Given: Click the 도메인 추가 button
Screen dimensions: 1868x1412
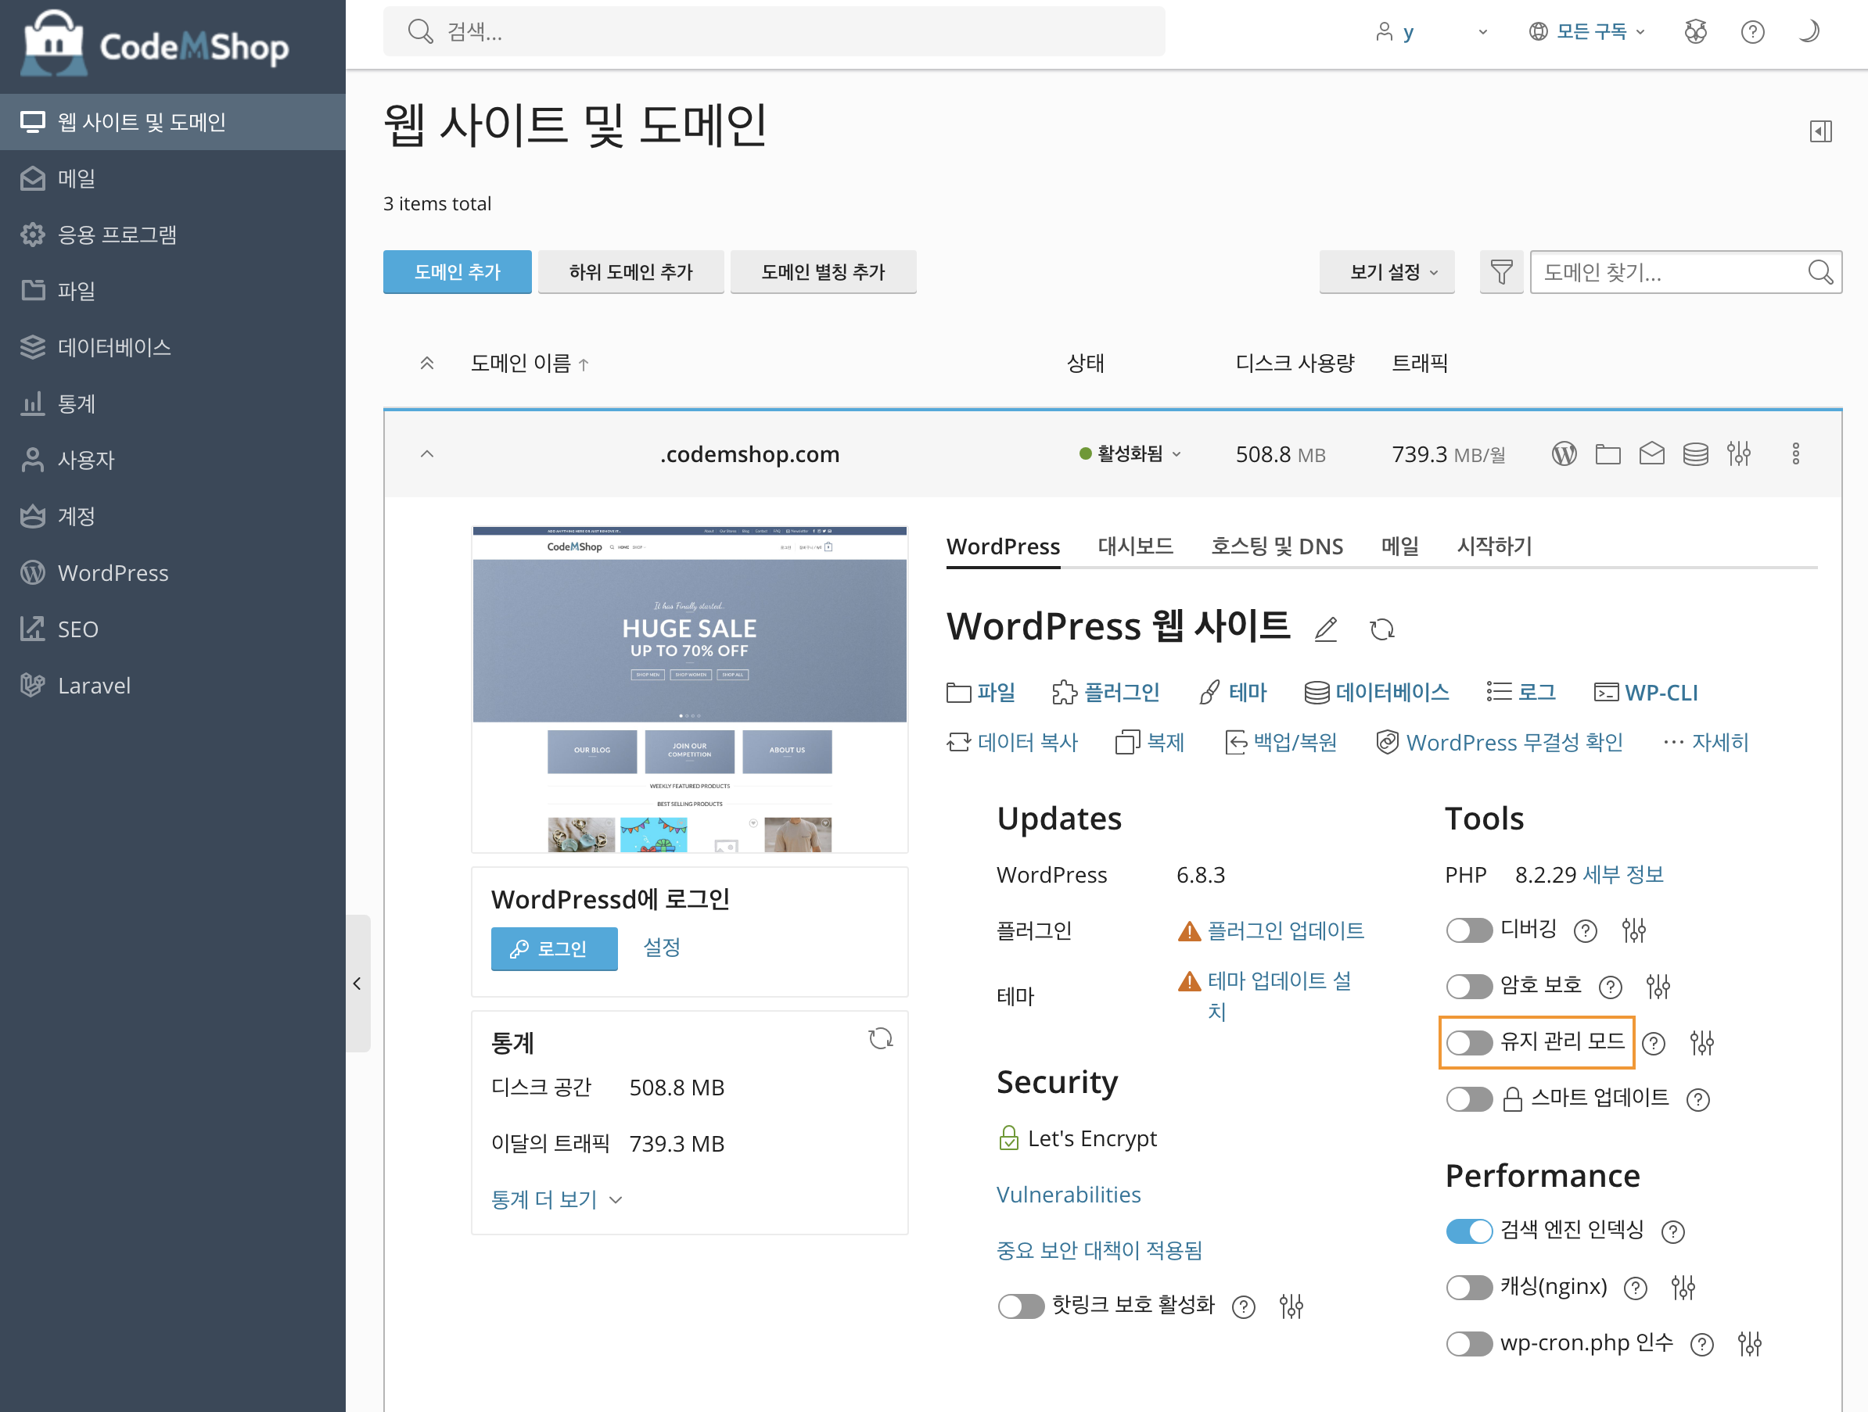Looking at the screenshot, I should (457, 272).
